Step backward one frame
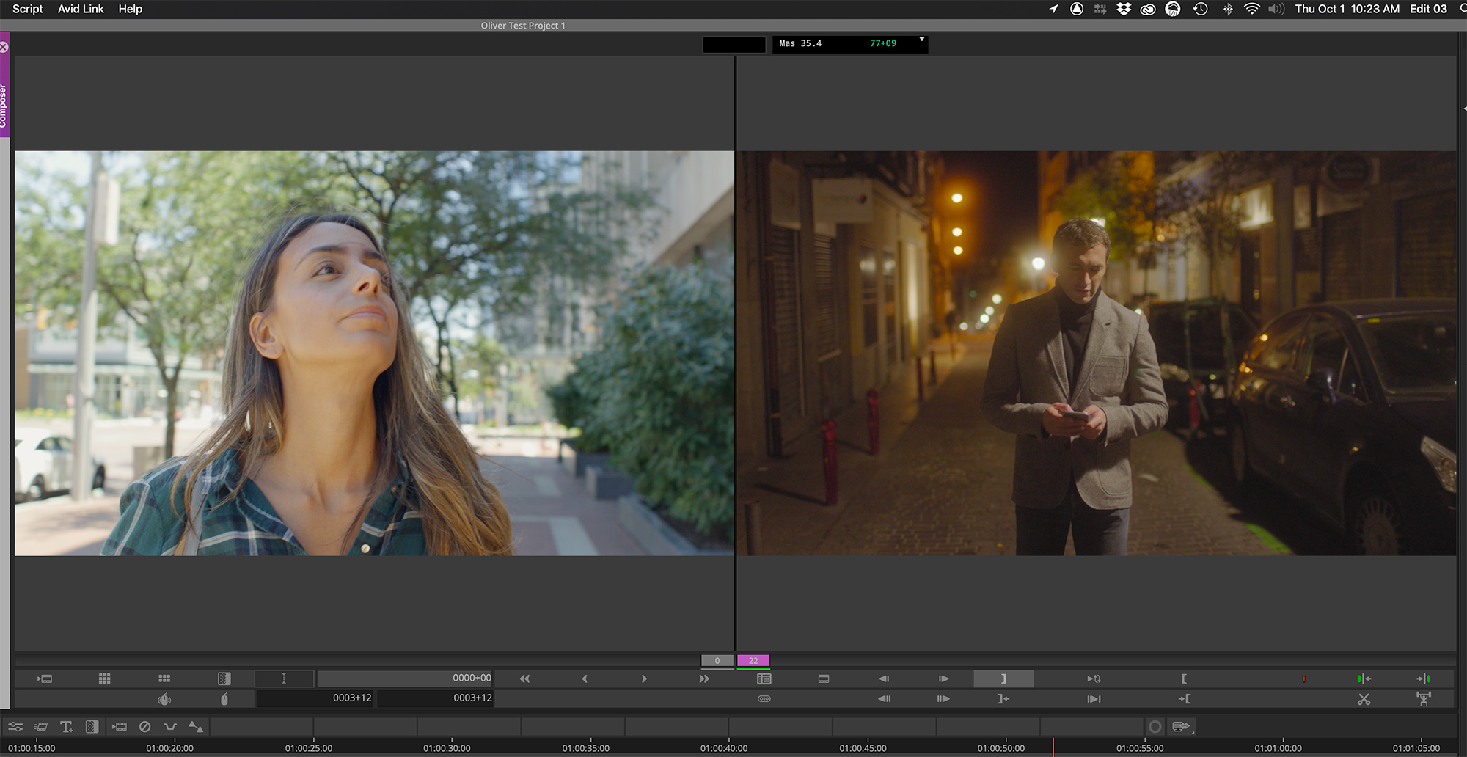This screenshot has width=1467, height=757. coord(884,679)
